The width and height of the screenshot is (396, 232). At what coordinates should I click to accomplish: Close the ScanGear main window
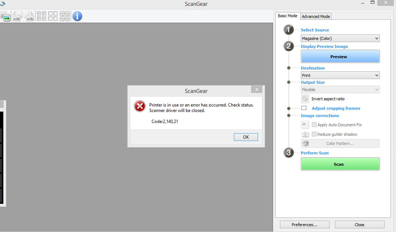[x=386, y=3]
